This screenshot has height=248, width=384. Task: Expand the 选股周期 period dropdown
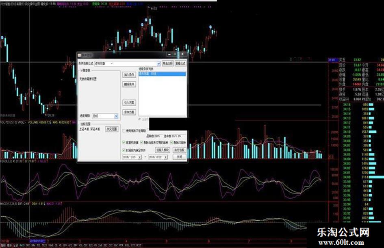pos(116,116)
